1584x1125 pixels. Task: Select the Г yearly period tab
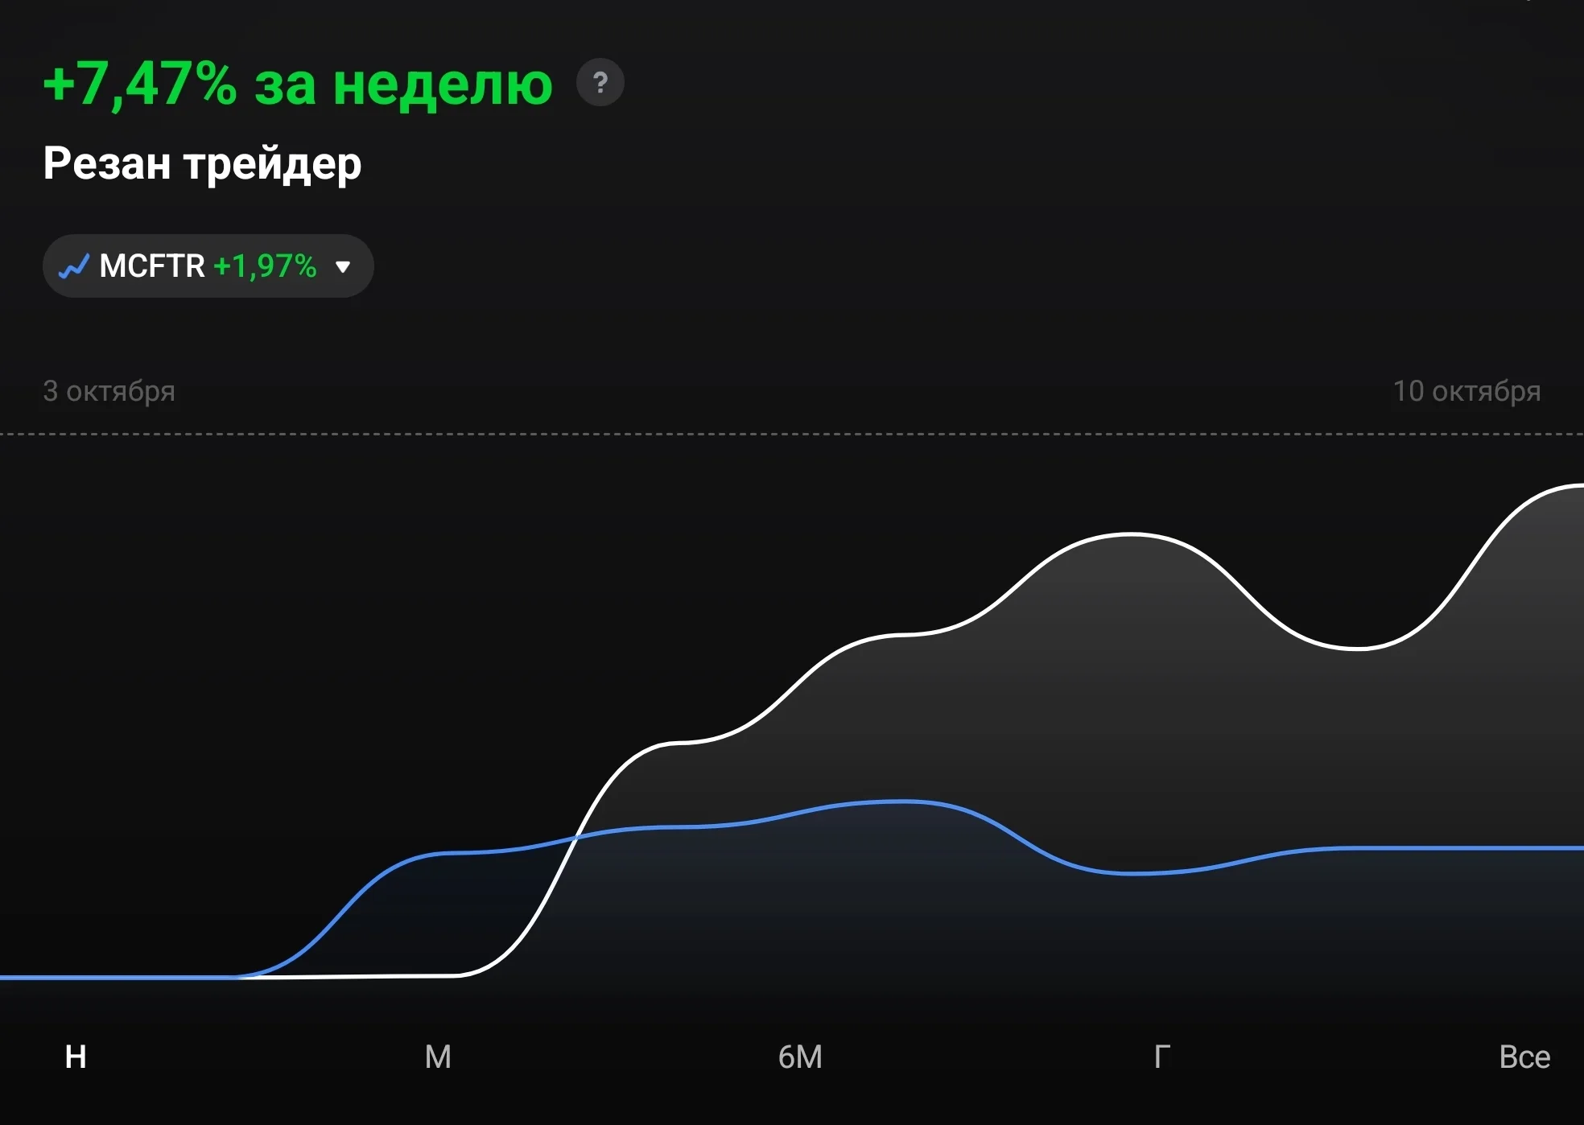[1162, 1057]
